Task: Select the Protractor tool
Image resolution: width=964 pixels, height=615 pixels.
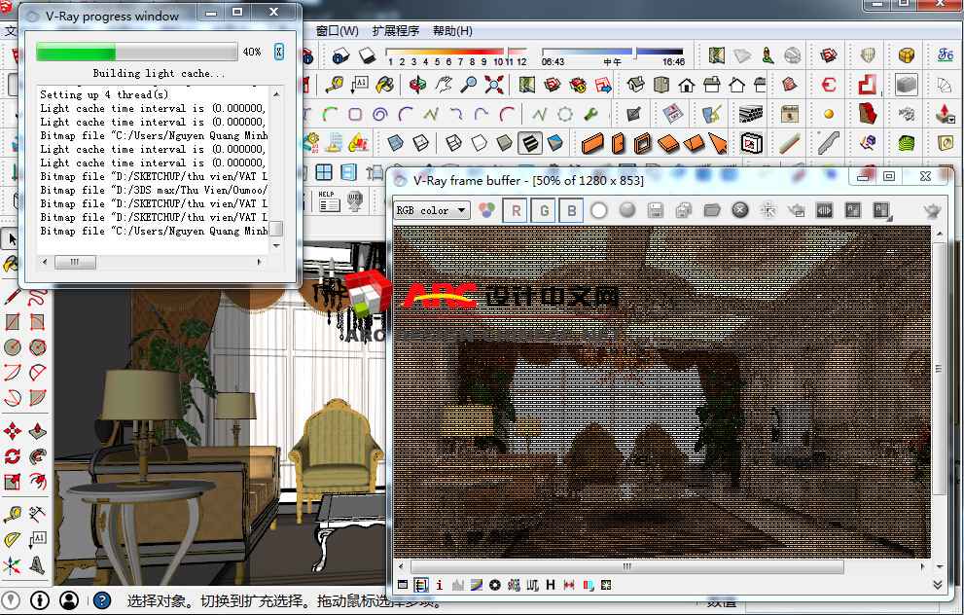Action: (x=13, y=539)
